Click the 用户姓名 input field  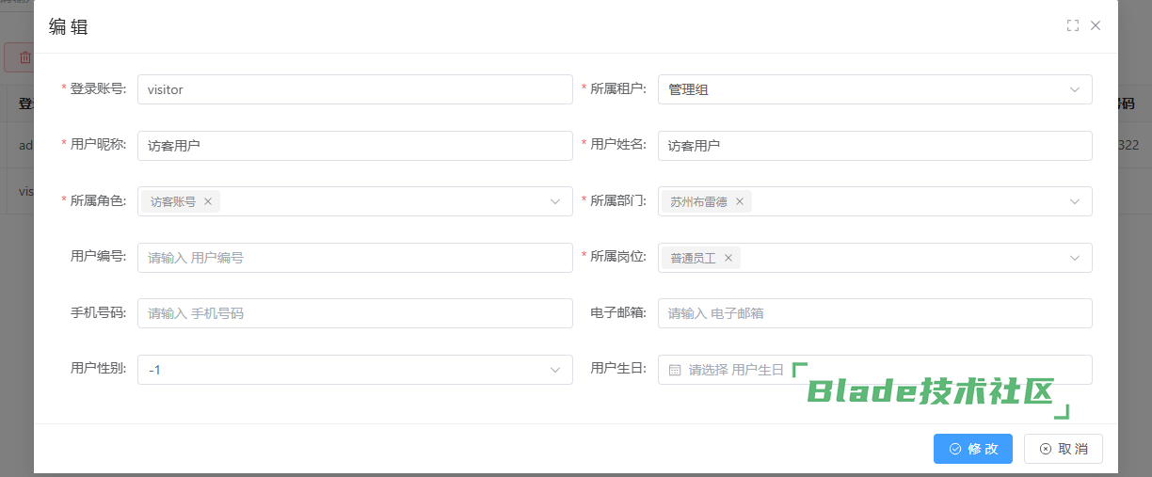pos(874,146)
